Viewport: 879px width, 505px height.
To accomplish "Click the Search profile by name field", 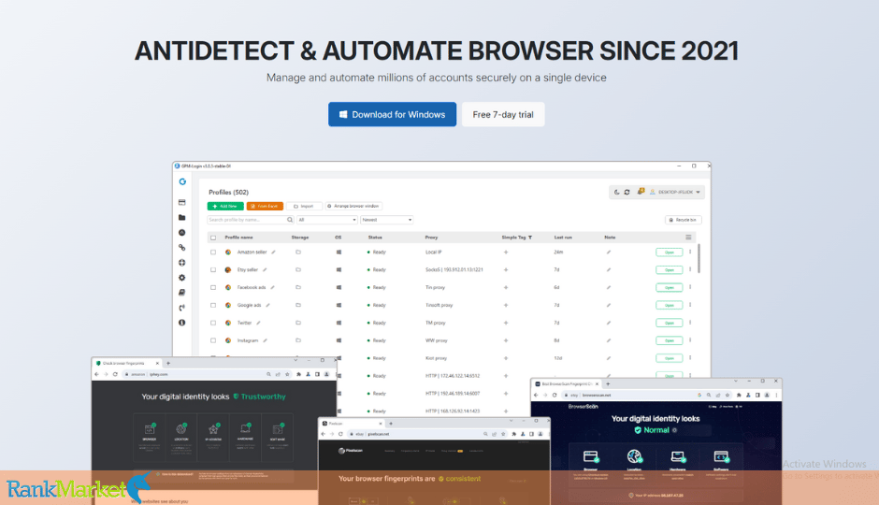I will [x=251, y=220].
